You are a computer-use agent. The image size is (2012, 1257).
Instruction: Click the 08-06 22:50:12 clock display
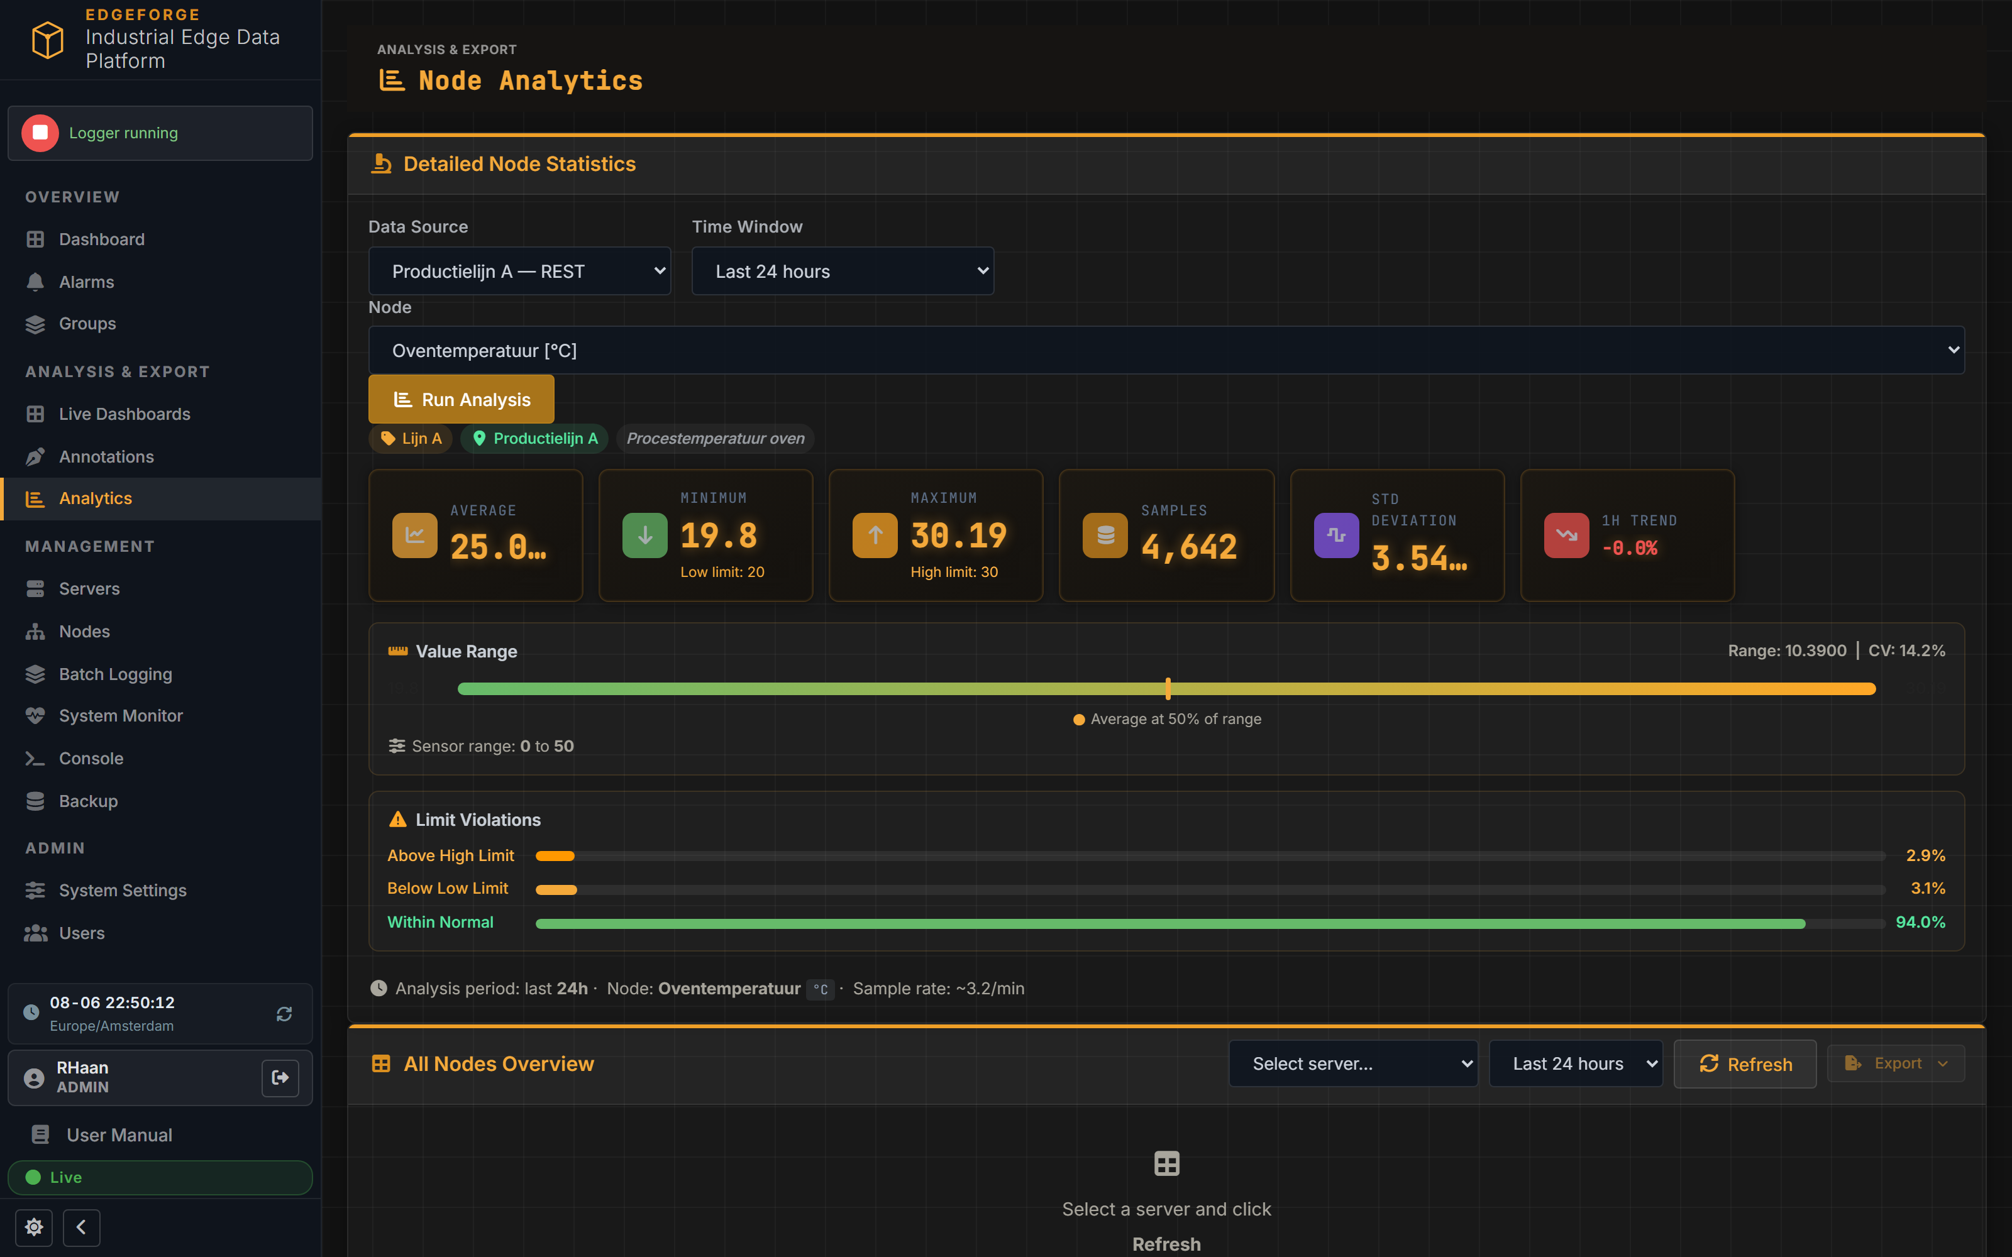tap(113, 1002)
